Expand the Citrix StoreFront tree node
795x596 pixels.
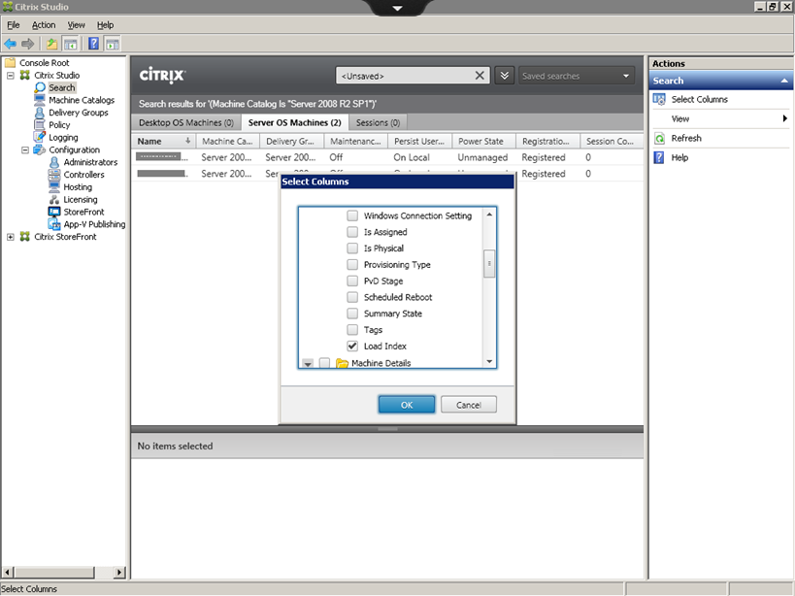click(x=10, y=237)
